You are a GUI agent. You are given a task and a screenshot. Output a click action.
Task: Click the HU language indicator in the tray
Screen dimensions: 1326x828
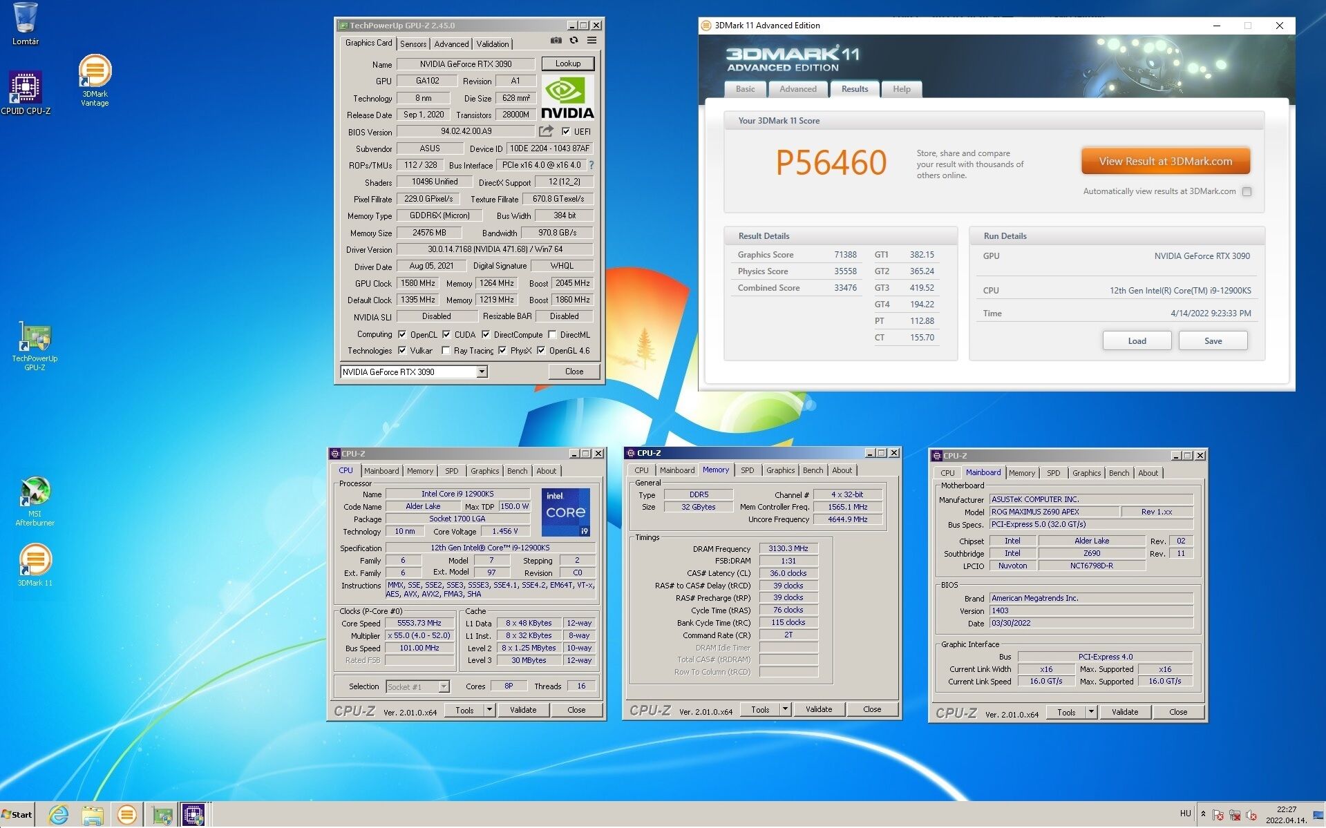click(x=1186, y=814)
